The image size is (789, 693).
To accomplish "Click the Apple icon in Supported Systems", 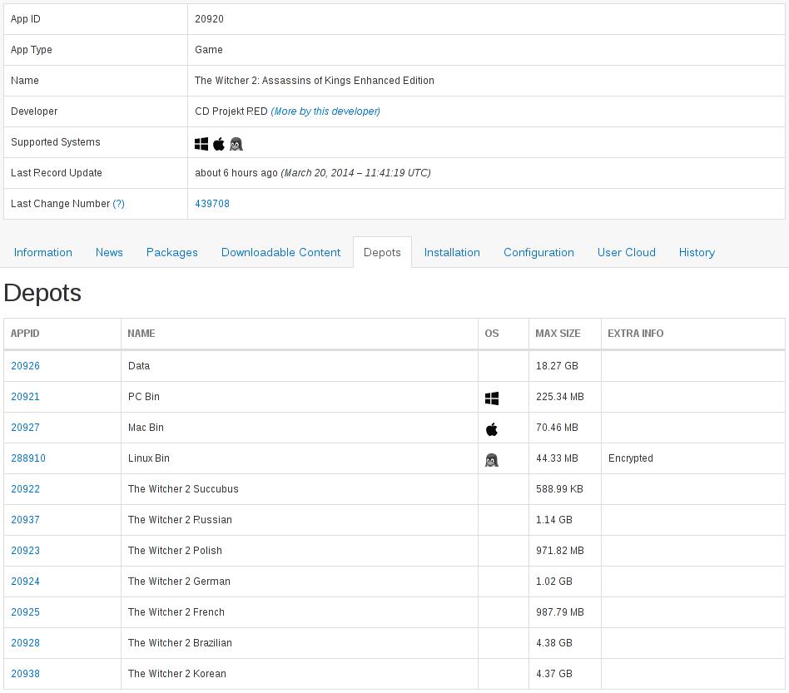I will point(219,144).
